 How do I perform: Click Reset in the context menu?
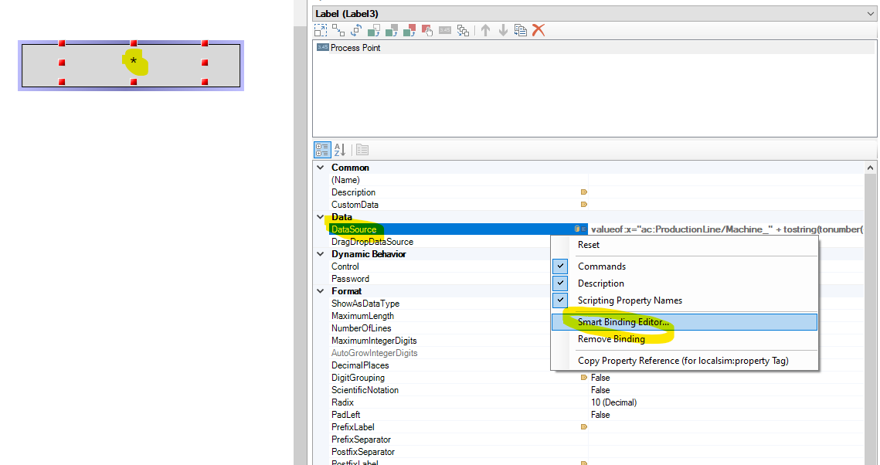pos(589,245)
